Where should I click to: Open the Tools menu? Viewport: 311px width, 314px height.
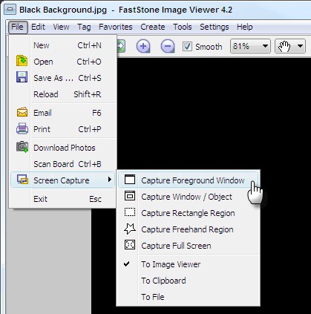tap(183, 27)
